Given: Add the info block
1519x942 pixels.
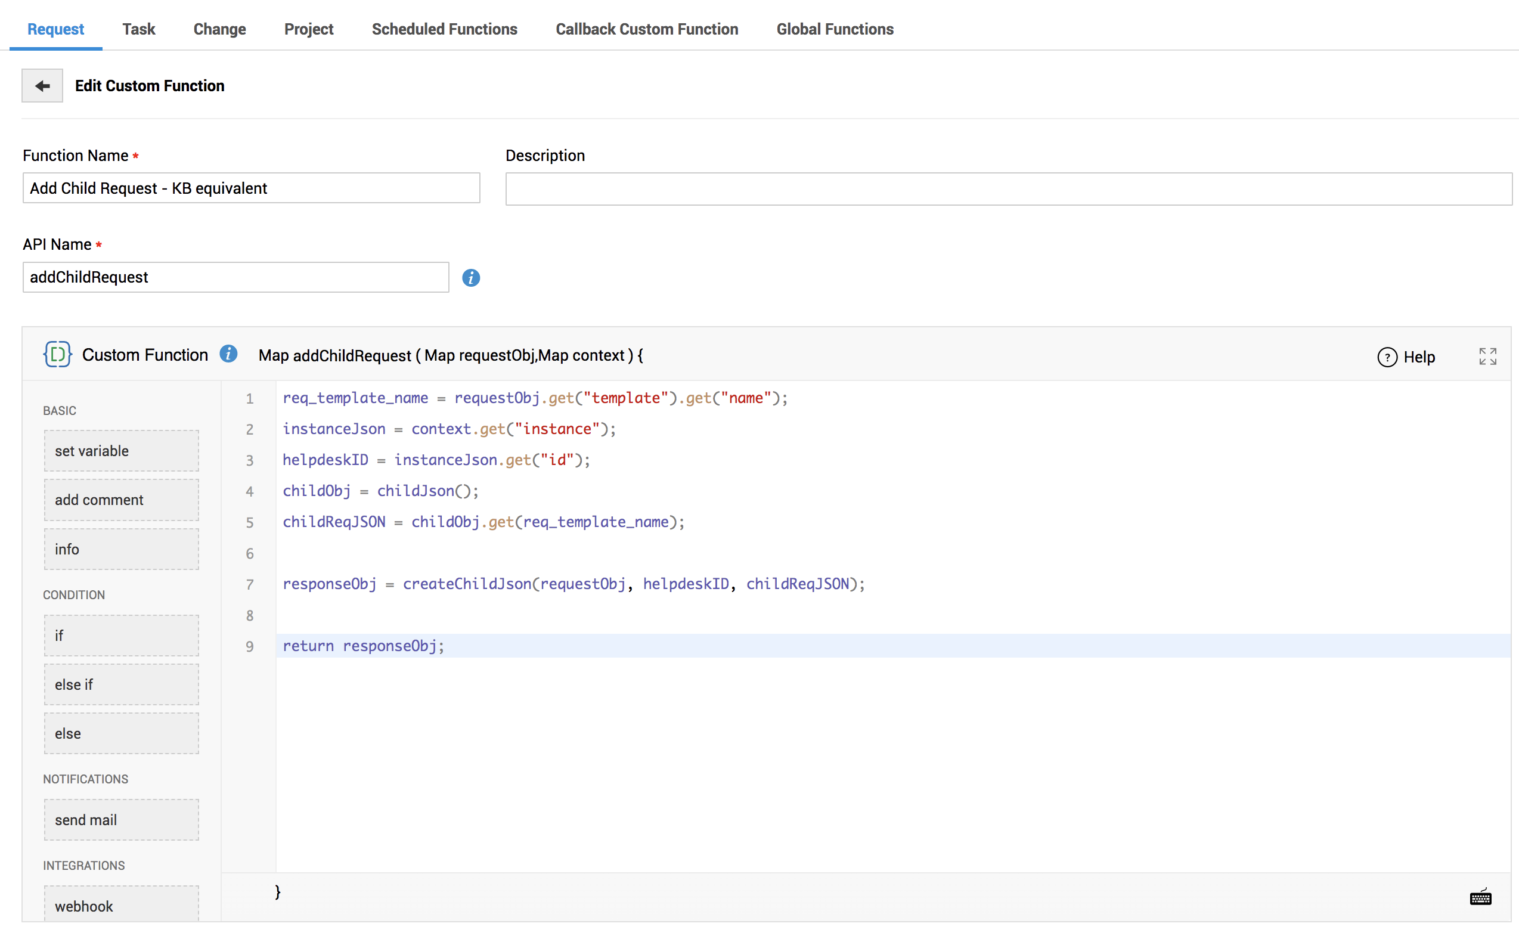Looking at the screenshot, I should 122,549.
